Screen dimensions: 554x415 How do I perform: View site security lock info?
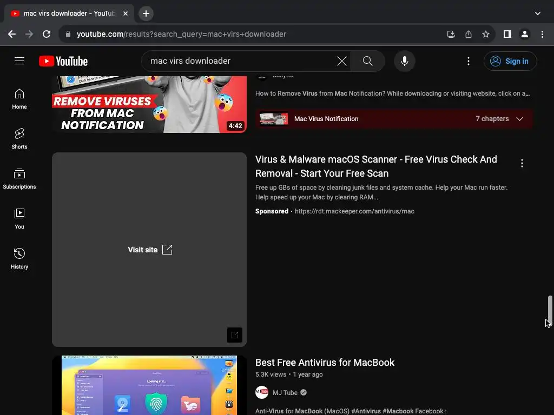pyautogui.click(x=68, y=34)
